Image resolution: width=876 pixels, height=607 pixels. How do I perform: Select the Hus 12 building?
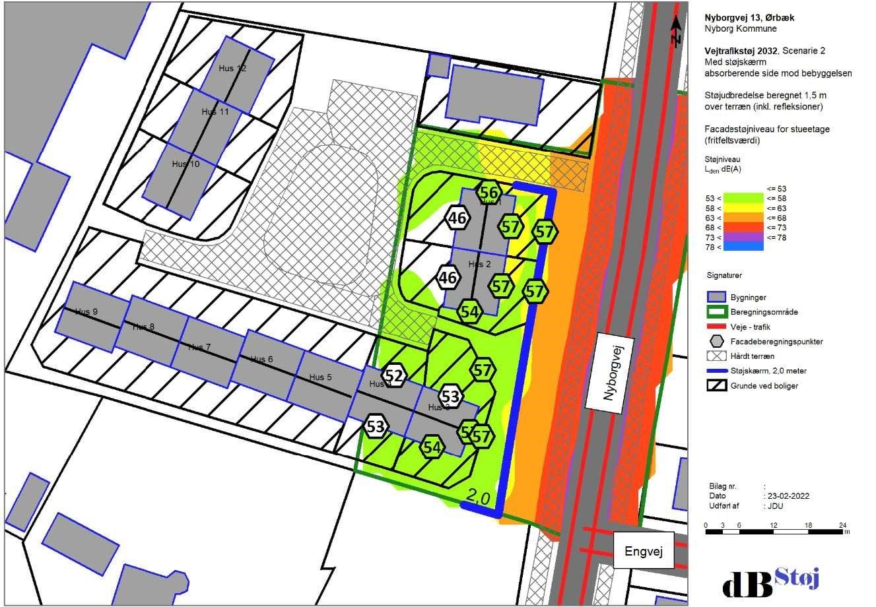[x=236, y=67]
